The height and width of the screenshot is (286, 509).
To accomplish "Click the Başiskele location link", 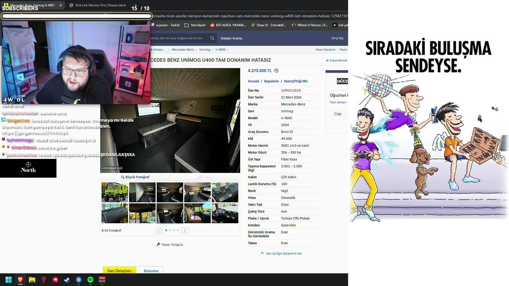I will 272,81.
